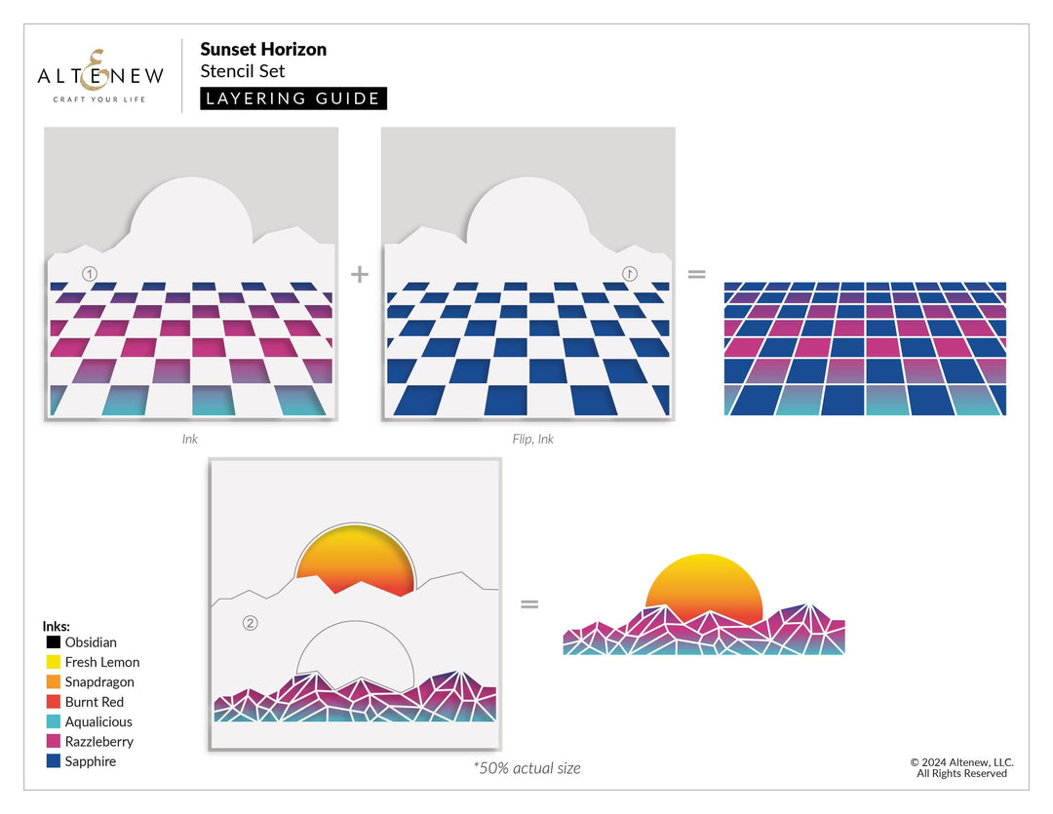Click the Altenew logo

(97, 73)
